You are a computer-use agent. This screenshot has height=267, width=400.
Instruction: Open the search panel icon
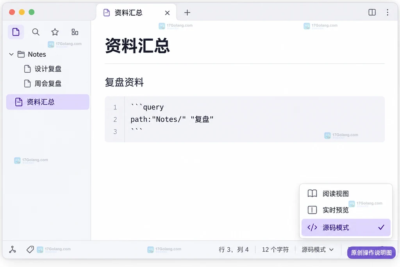pos(36,32)
